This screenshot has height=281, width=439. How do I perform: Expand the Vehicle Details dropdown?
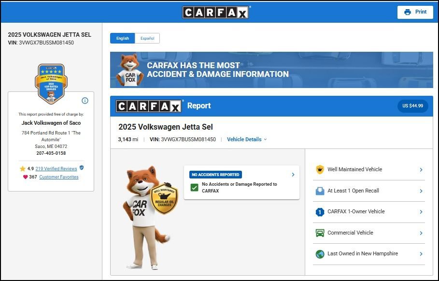247,139
